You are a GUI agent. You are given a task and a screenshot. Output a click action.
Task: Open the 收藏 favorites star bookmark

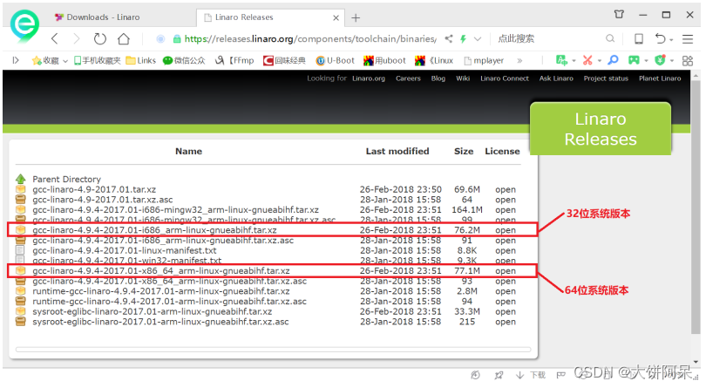click(x=45, y=60)
